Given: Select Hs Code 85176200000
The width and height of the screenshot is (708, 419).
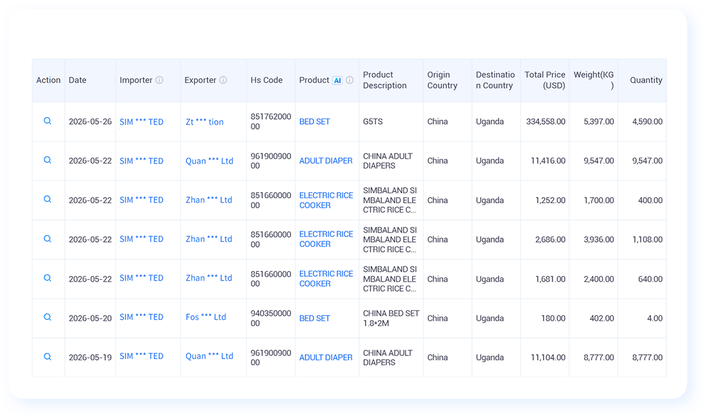Looking at the screenshot, I should pos(271,122).
